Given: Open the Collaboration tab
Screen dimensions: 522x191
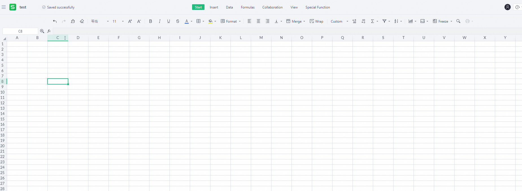Looking at the screenshot, I should coord(272,7).
